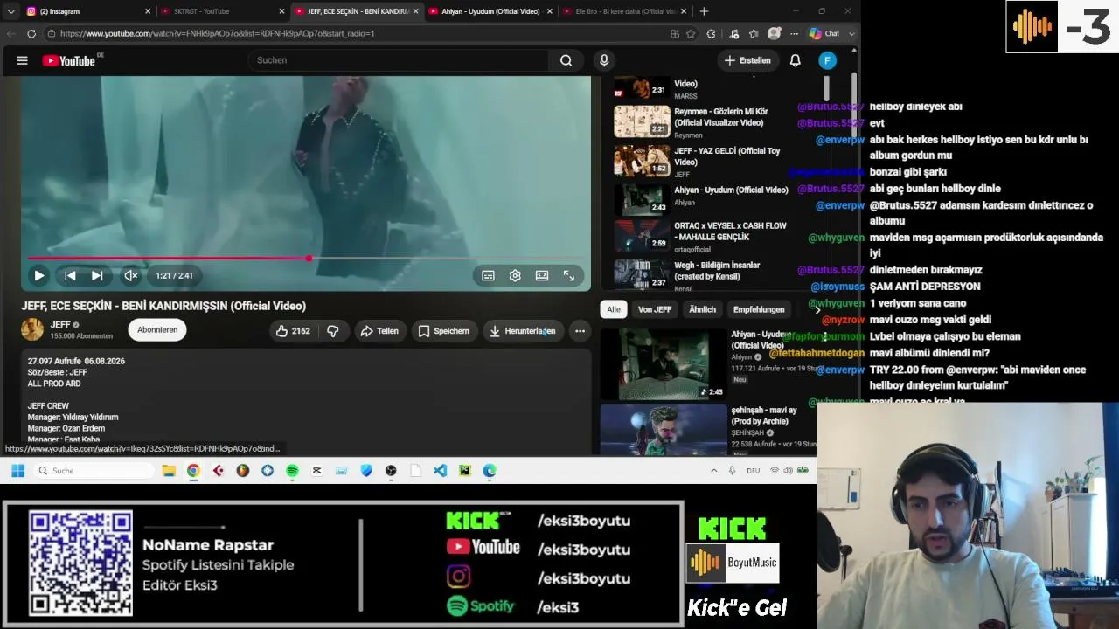Click the YouTube search magnifier button
This screenshot has width=1119, height=629.
point(566,60)
